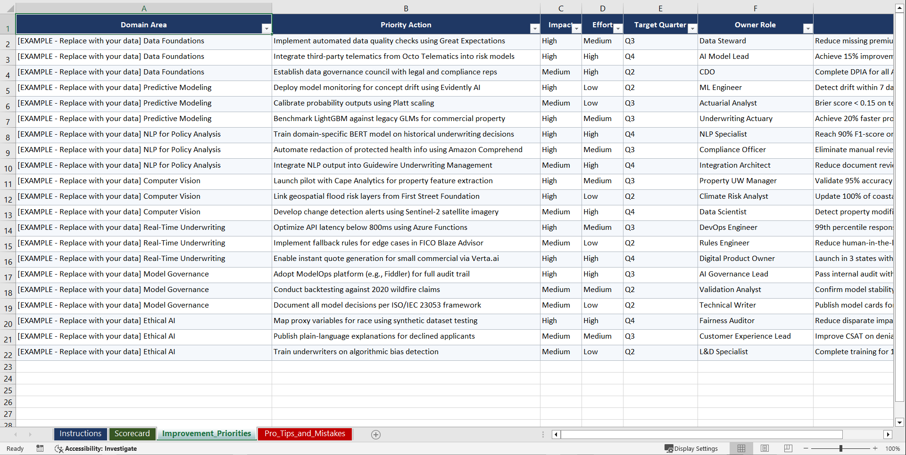Open the Domain Area filter dropdown

tap(267, 28)
